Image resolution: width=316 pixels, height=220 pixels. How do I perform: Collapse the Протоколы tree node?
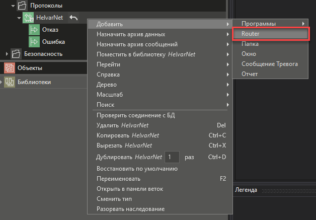tap(13, 7)
